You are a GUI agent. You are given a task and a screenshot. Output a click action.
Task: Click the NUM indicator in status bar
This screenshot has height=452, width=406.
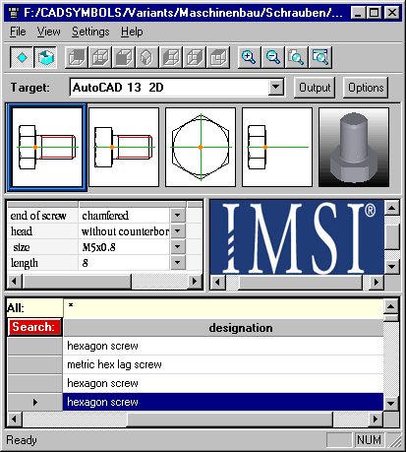(369, 440)
